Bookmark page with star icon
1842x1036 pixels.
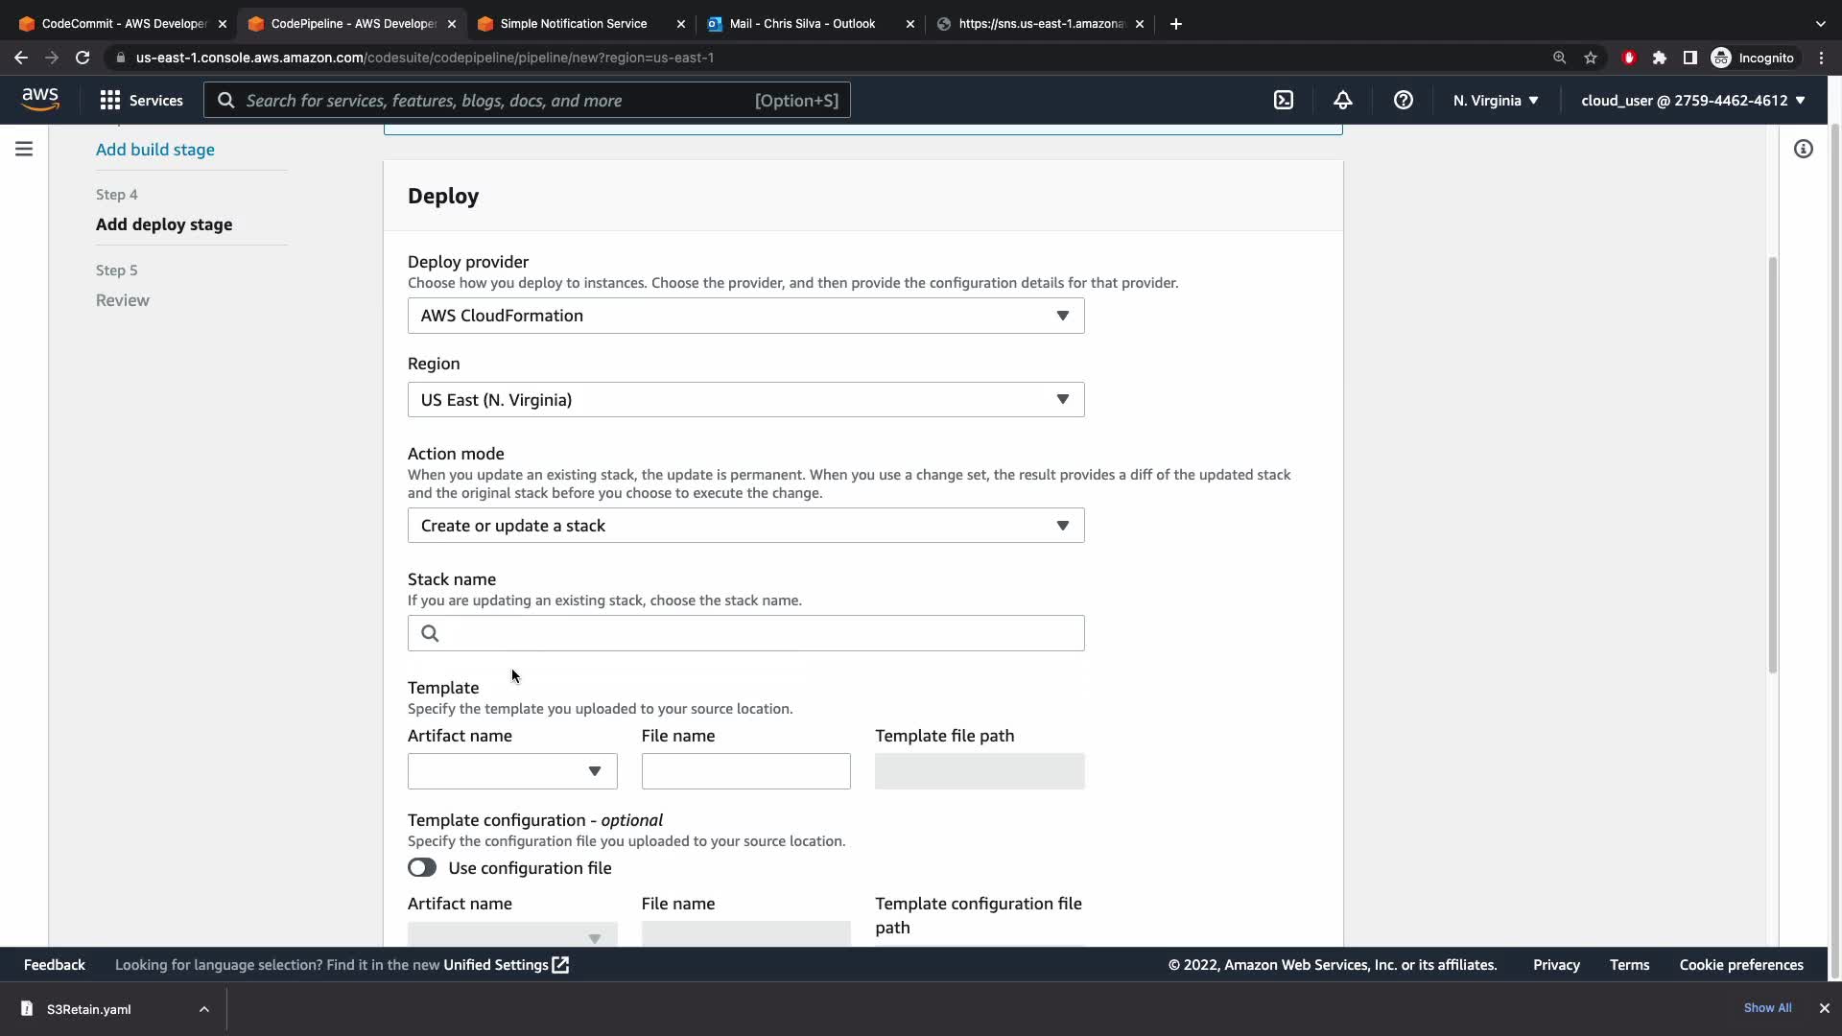tap(1591, 58)
